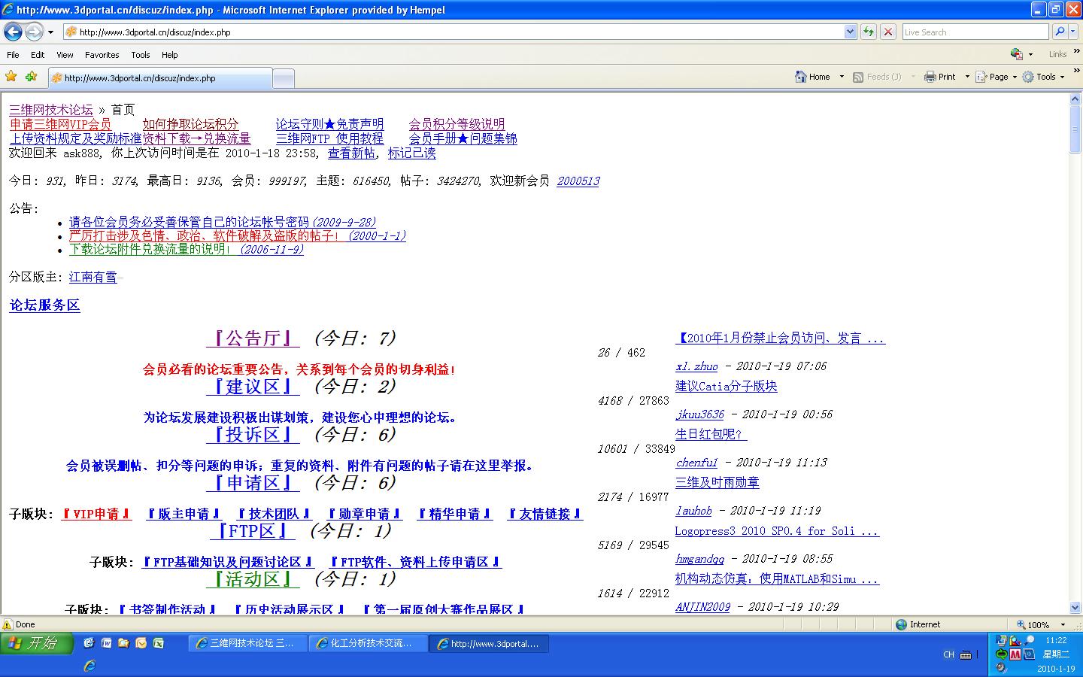
Task: Open the 『投诉区』 forum link
Action: point(253,435)
